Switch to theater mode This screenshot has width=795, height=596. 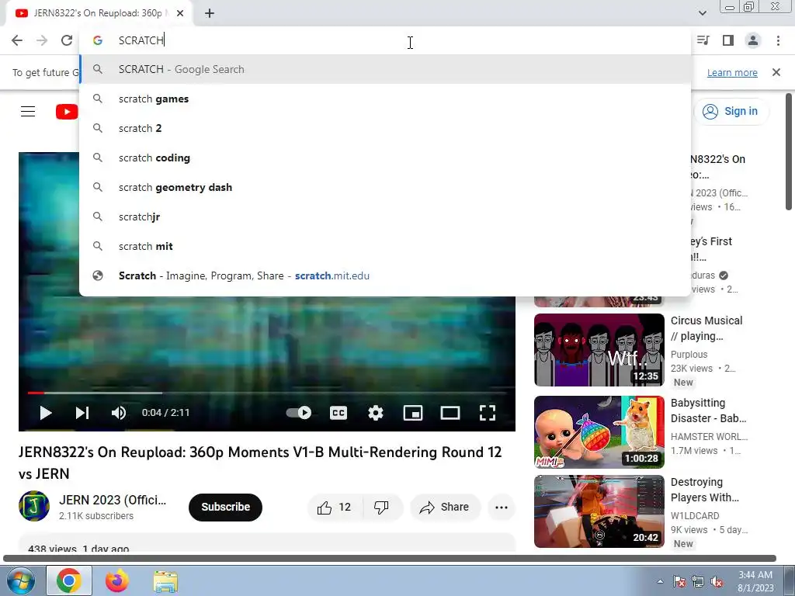tap(450, 413)
